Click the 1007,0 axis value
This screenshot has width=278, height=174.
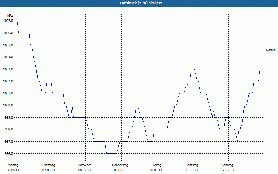point(8,21)
